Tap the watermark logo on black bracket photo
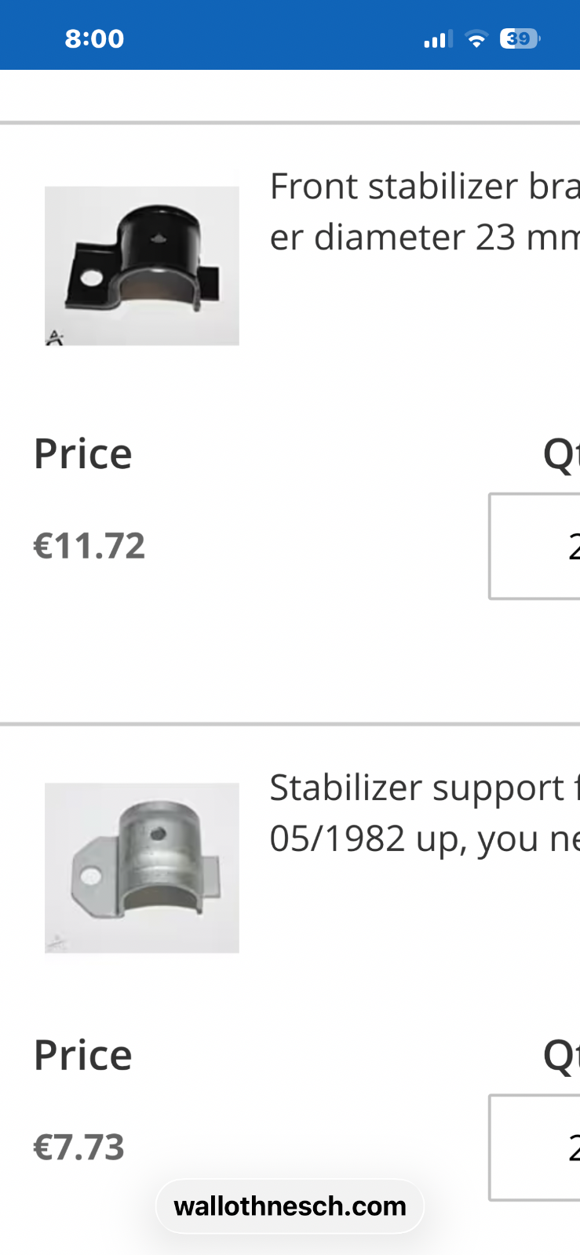This screenshot has width=580, height=1255. [x=54, y=337]
